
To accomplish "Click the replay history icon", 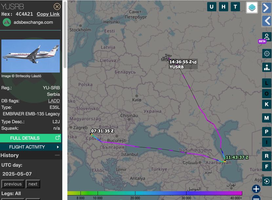I will [267, 181].
